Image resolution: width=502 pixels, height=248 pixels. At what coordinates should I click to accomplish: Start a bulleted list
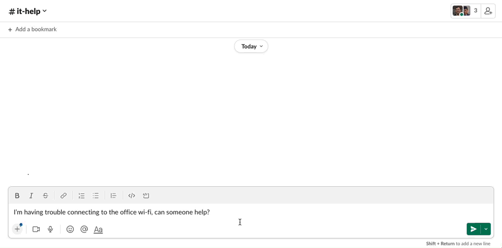96,196
